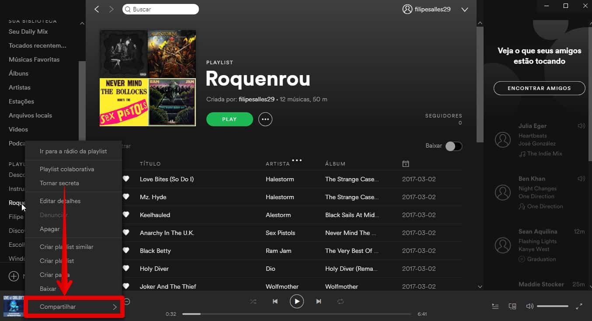Go back with the left arrow

coord(97,9)
